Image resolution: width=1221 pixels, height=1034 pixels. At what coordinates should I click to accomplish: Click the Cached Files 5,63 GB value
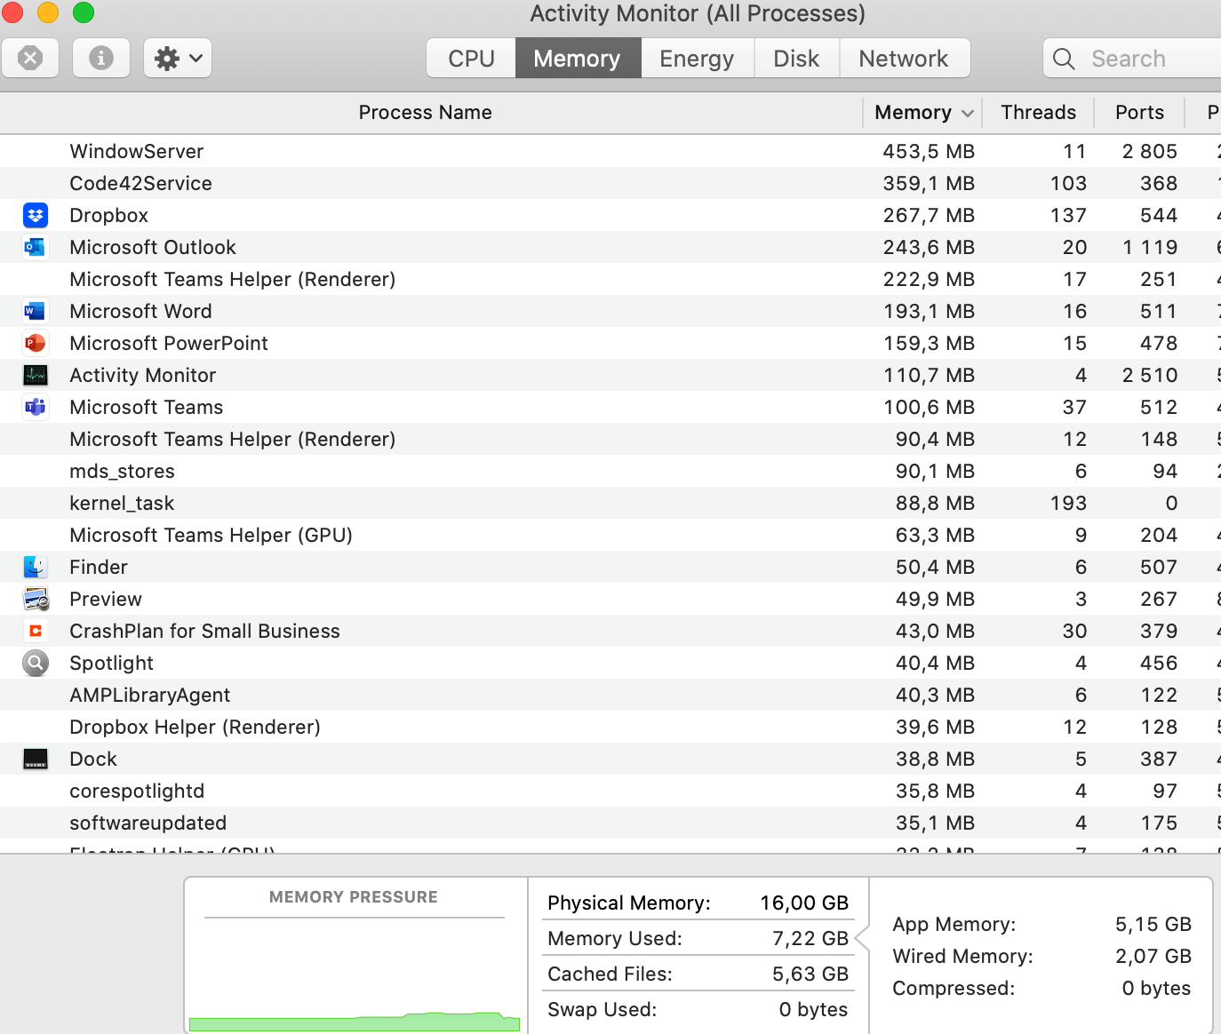tap(810, 974)
